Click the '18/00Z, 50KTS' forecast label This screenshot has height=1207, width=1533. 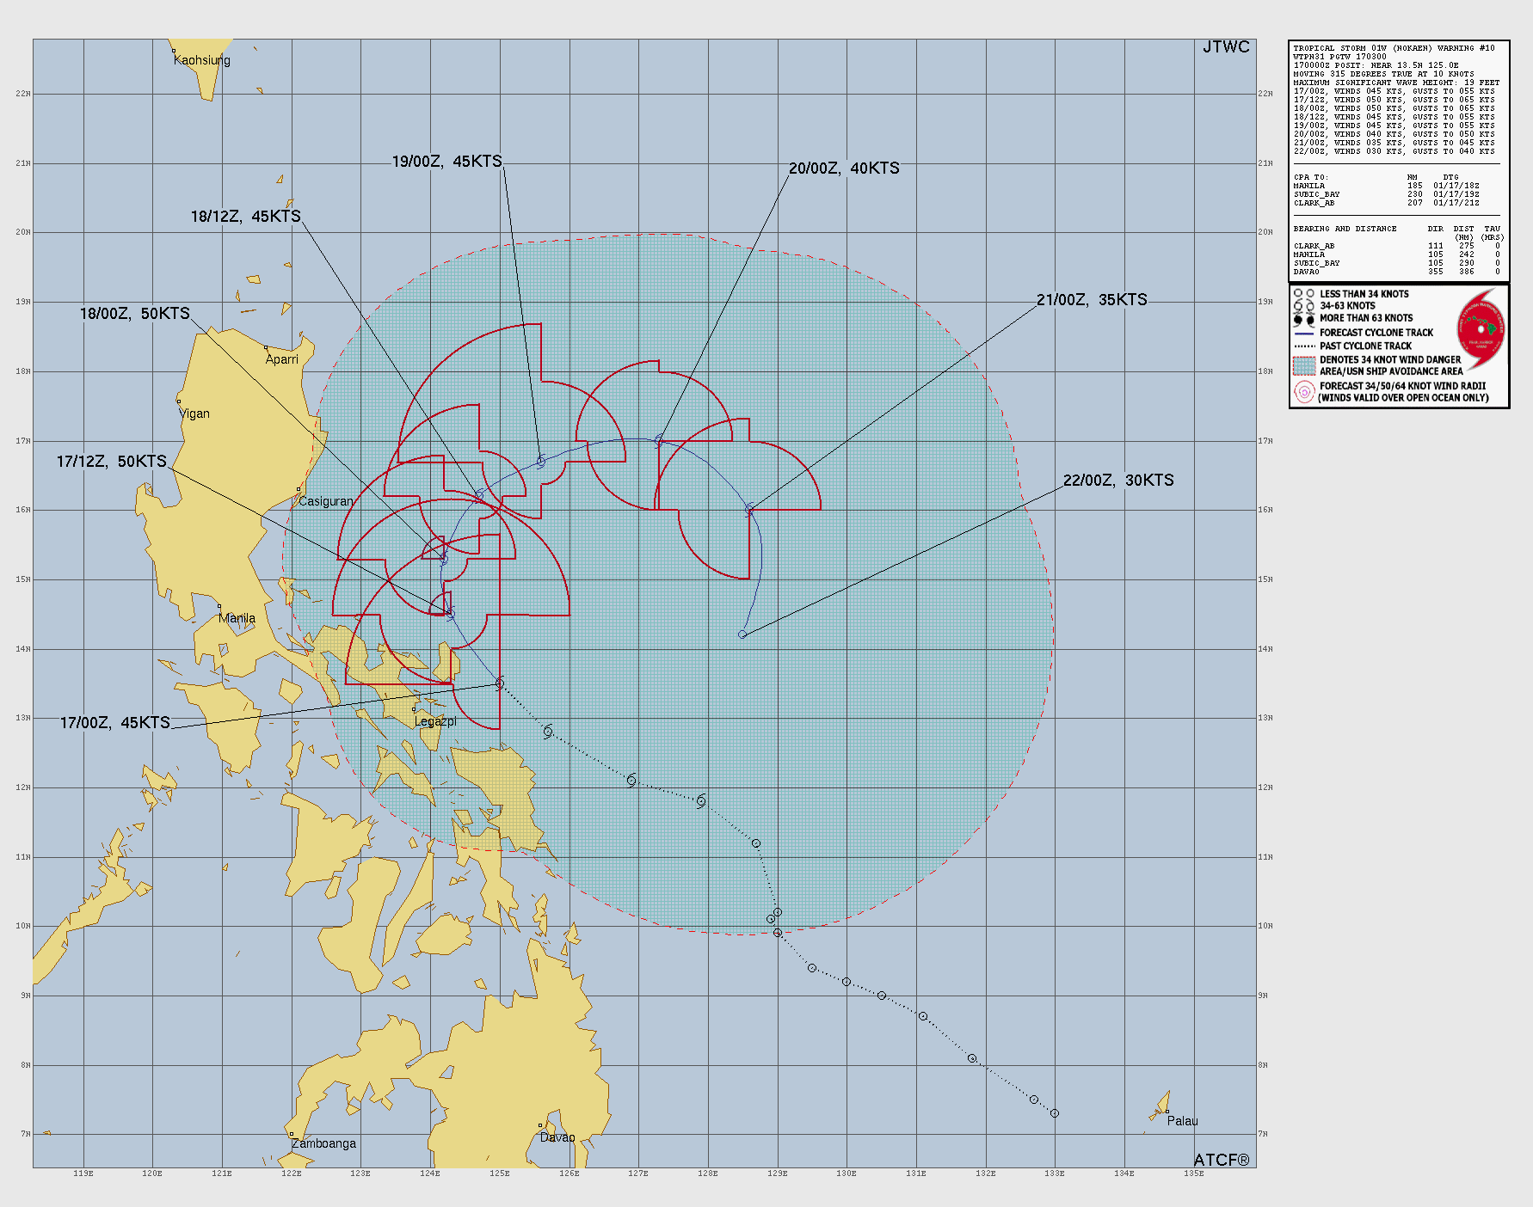[135, 314]
